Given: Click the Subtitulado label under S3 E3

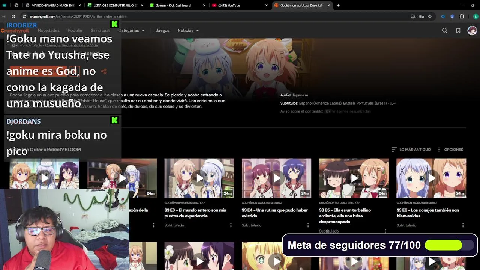Looking at the screenshot, I should click(174, 225).
